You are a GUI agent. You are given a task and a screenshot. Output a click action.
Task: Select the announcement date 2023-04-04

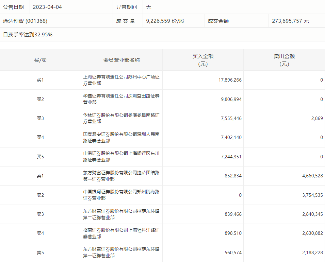(47, 7)
